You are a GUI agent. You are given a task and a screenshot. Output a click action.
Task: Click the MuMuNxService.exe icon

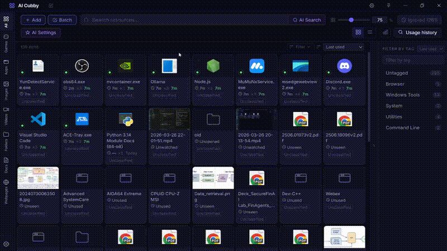pos(256,66)
